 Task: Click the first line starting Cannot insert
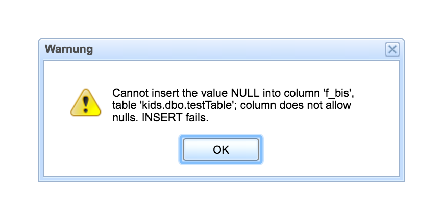(x=233, y=93)
